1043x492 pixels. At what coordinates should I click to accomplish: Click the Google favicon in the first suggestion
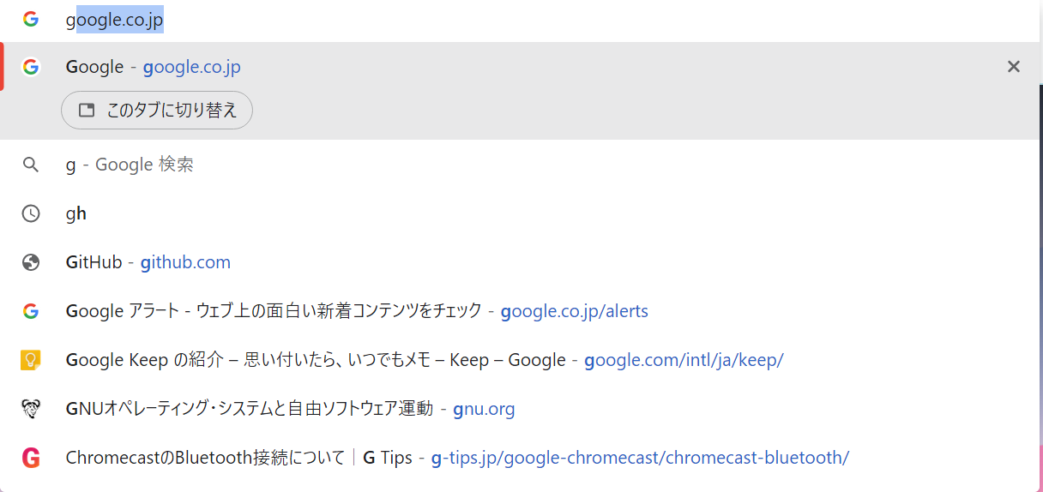[31, 67]
